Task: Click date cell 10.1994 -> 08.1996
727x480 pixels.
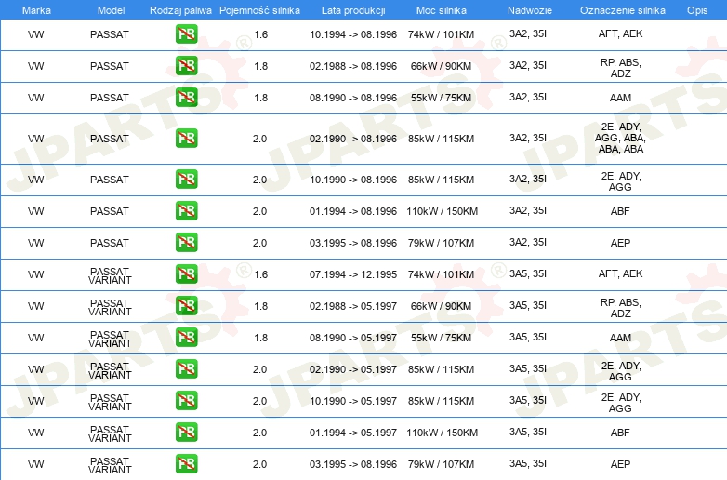Action: [x=353, y=34]
